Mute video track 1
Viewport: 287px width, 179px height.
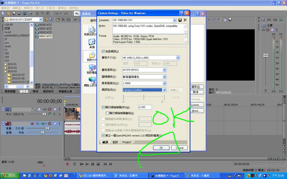(x=55, y=109)
